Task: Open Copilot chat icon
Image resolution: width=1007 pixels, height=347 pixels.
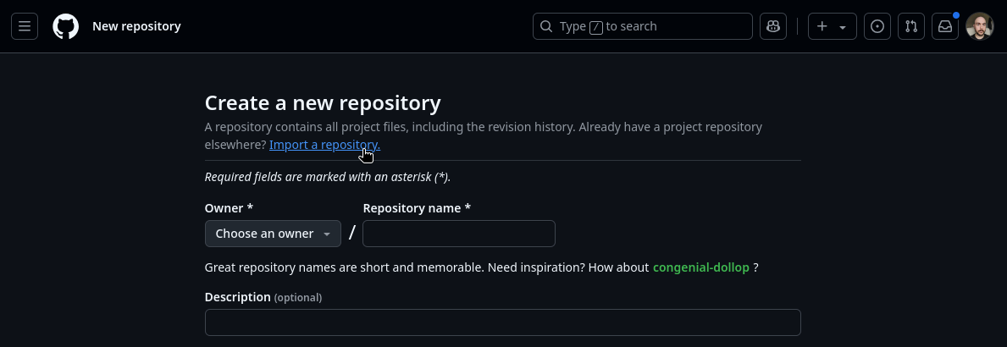Action: 773,26
